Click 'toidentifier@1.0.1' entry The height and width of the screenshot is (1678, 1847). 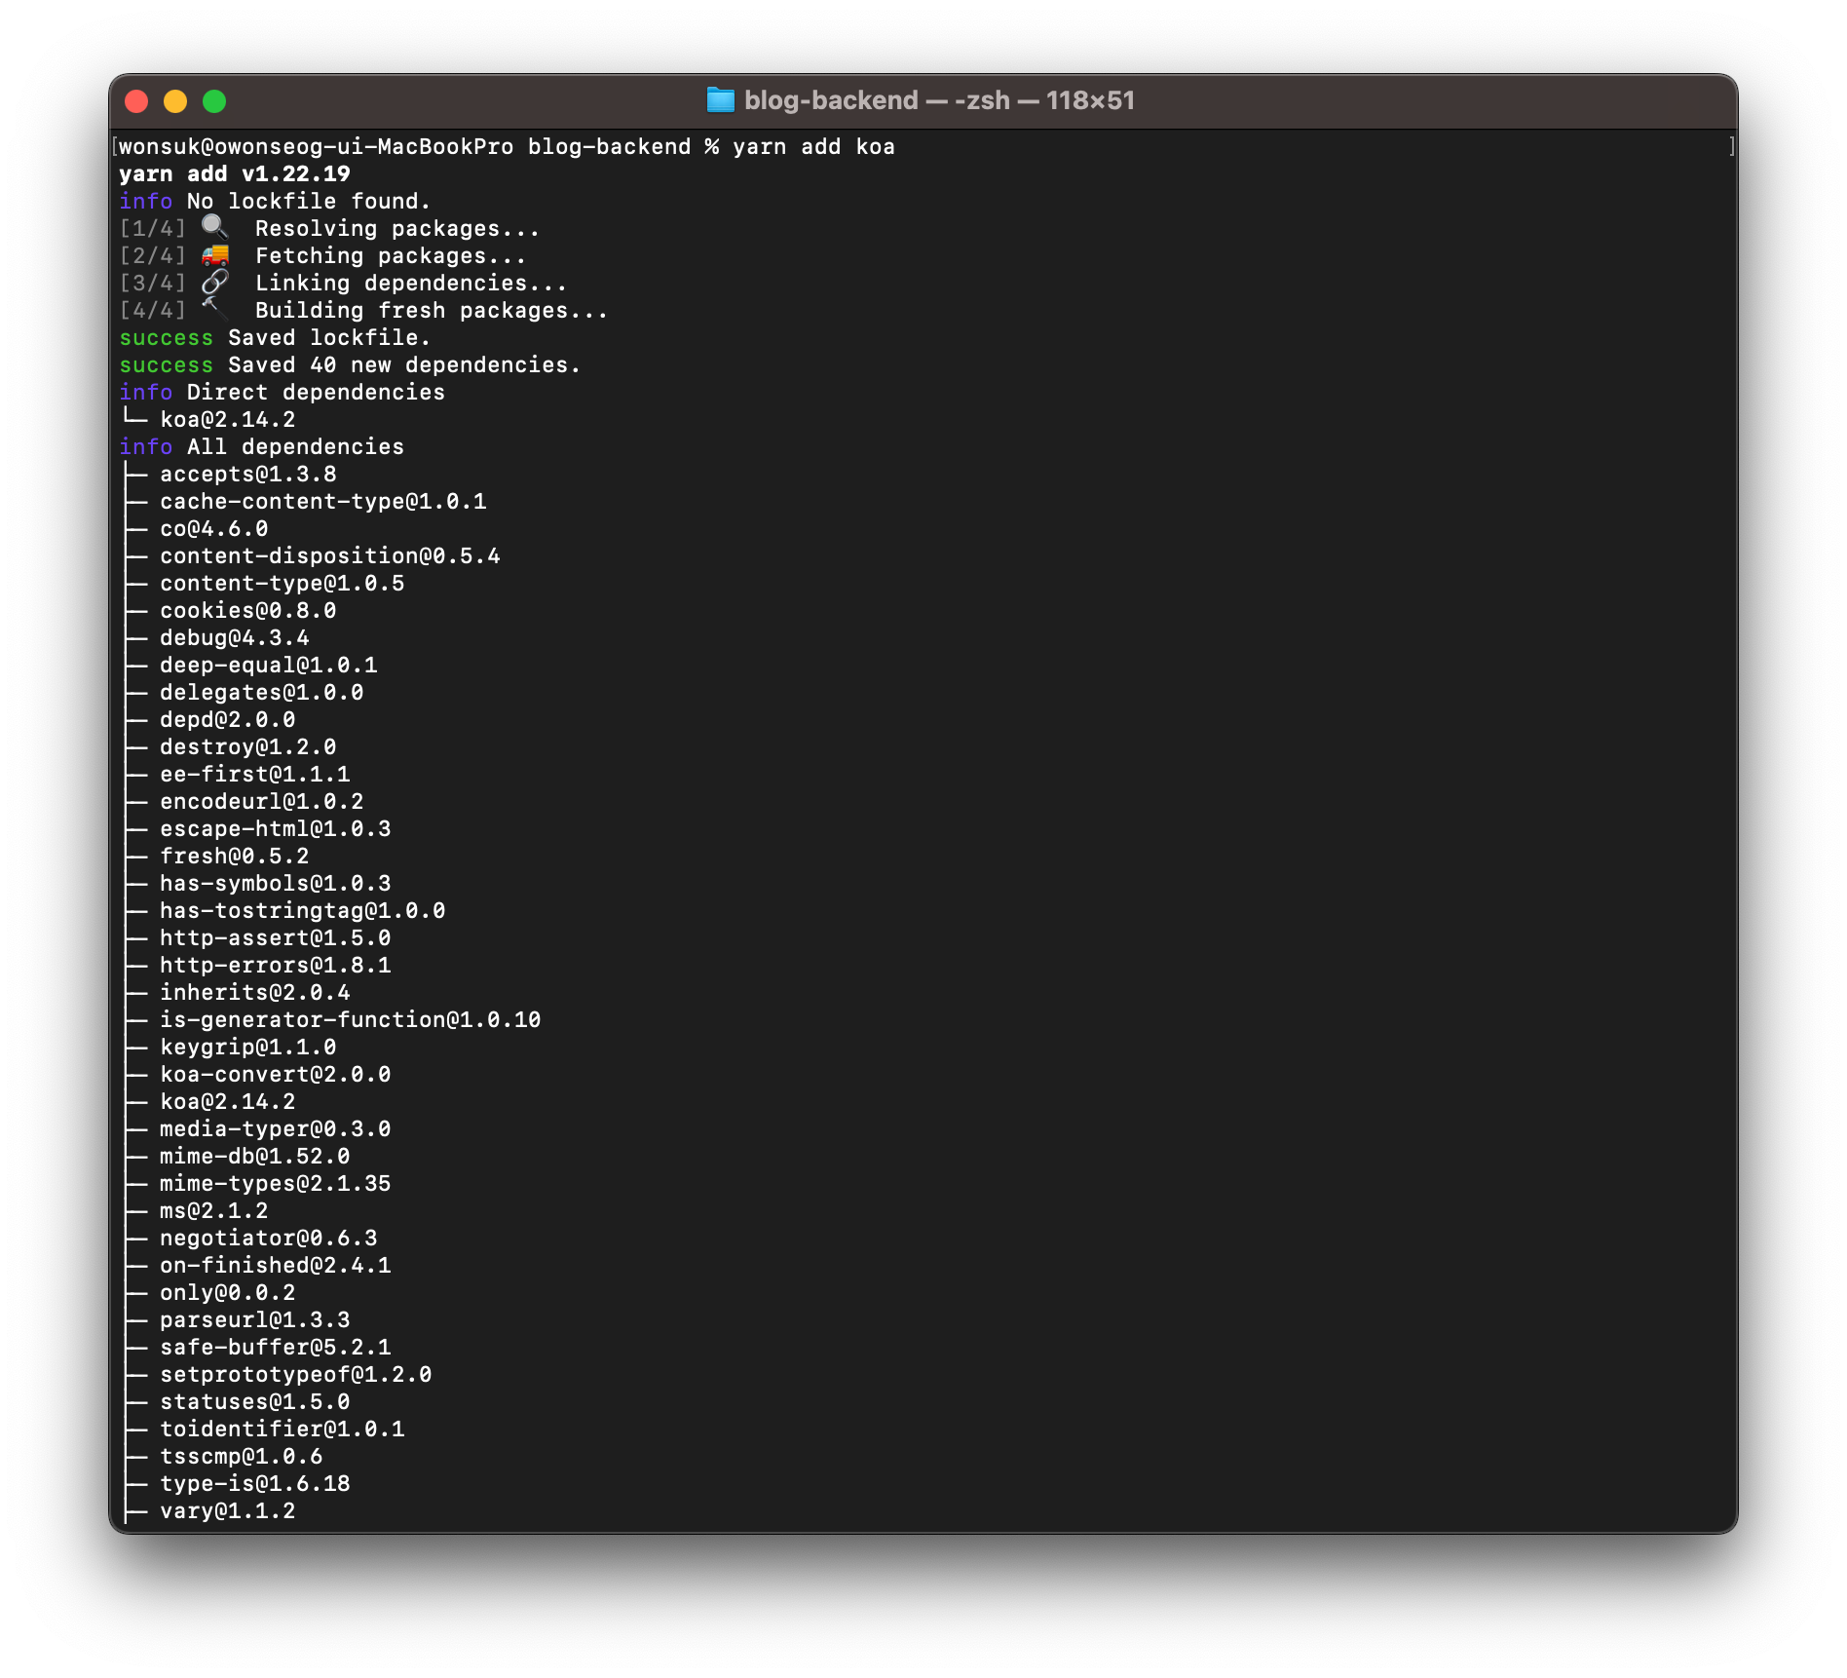point(283,1430)
